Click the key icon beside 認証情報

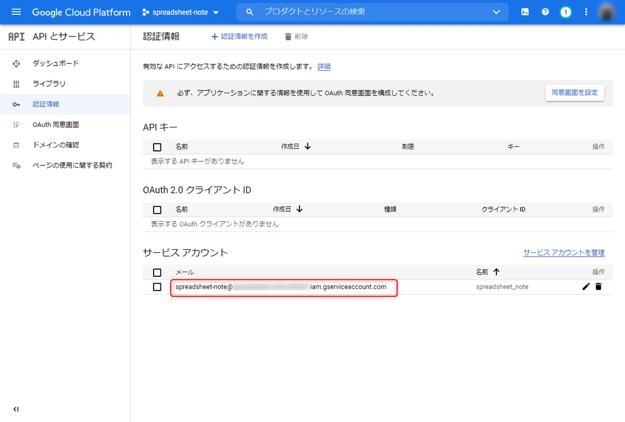[16, 105]
